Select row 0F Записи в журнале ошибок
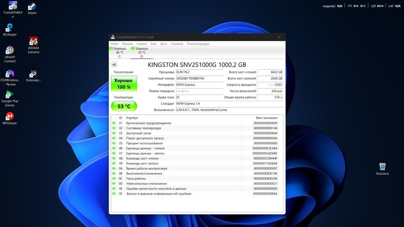The height and width of the screenshot is (227, 404). tap(195, 194)
